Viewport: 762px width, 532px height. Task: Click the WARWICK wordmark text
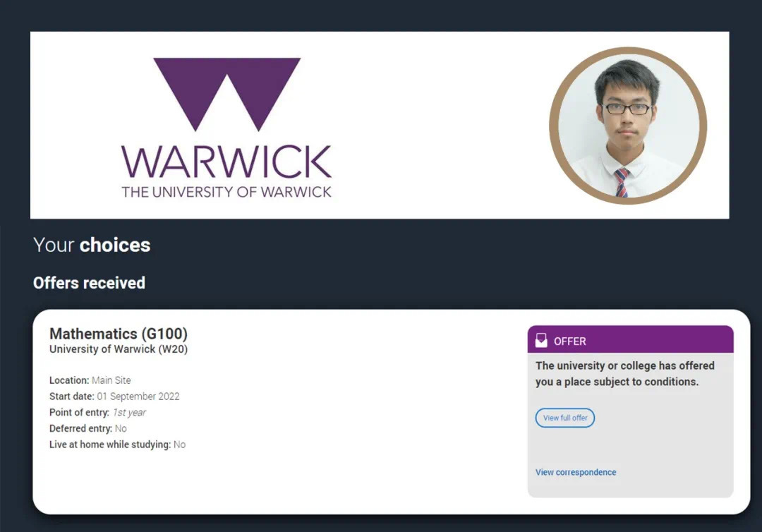click(x=226, y=162)
